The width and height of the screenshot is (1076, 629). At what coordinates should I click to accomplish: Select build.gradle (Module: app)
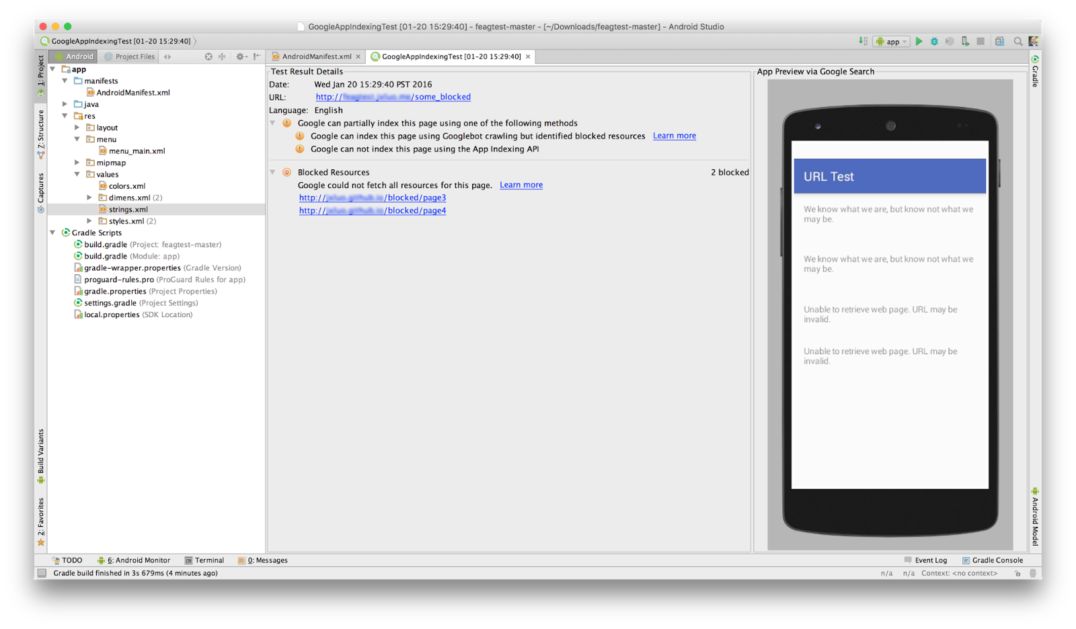coord(132,256)
